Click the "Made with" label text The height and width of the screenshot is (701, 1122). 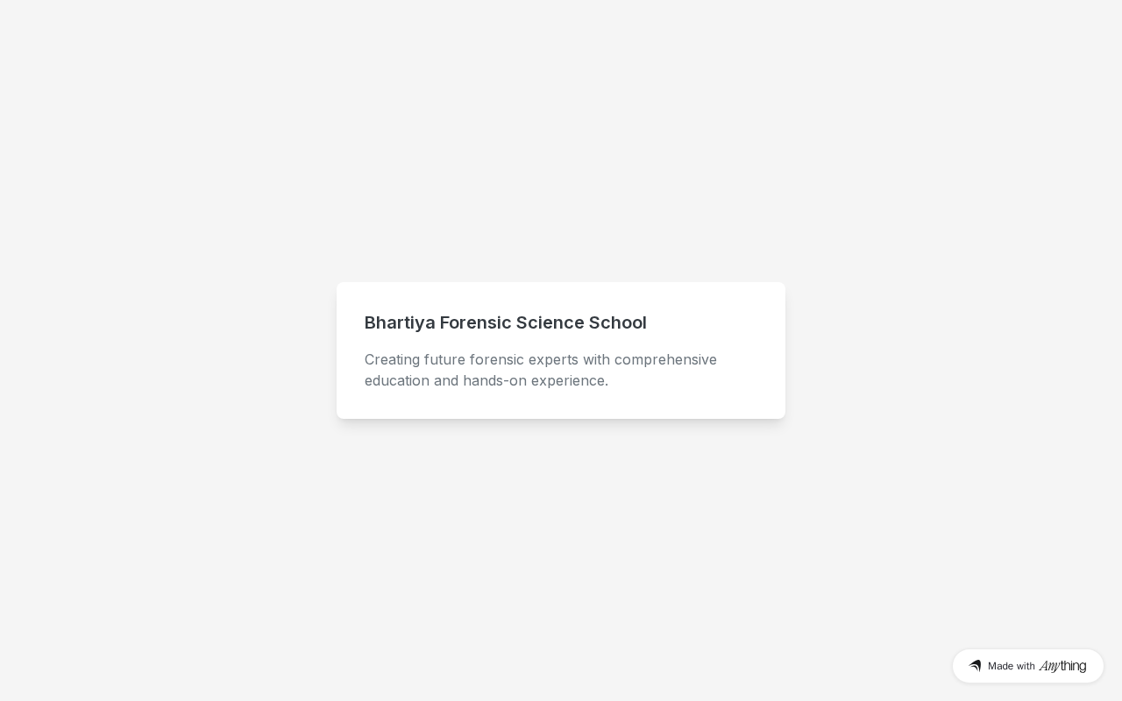coord(1012,666)
